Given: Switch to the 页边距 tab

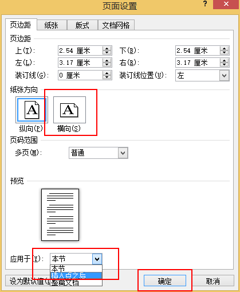Looking at the screenshot, I should (x=21, y=25).
